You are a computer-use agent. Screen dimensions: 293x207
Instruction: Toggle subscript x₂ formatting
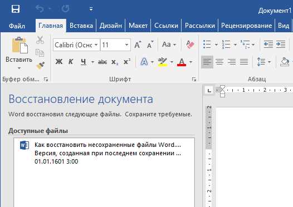115,62
